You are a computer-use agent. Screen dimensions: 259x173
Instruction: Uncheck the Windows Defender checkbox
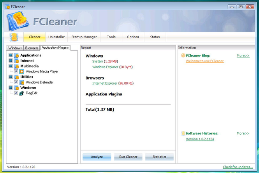(16, 83)
